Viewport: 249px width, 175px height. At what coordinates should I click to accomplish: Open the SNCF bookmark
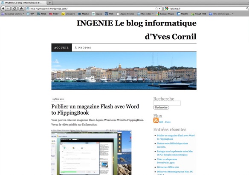[54, 14]
